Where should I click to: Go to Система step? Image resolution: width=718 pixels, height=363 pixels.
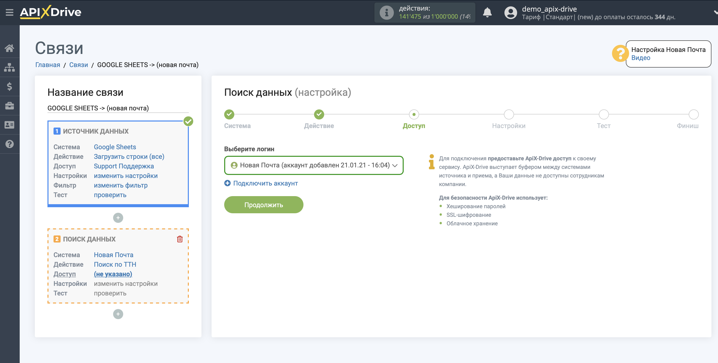(229, 114)
